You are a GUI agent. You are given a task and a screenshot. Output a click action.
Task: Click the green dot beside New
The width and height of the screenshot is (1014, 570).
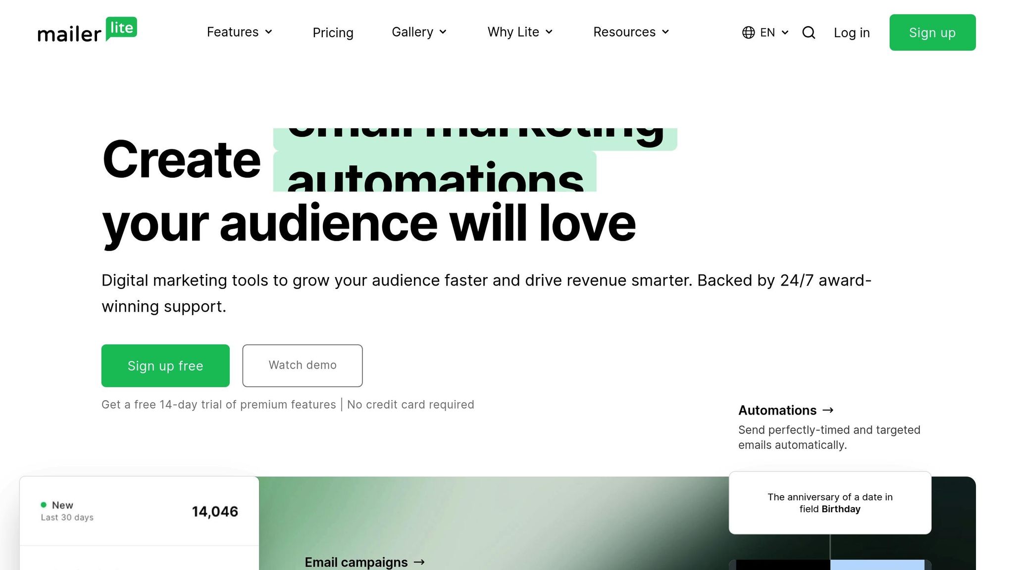tap(44, 505)
